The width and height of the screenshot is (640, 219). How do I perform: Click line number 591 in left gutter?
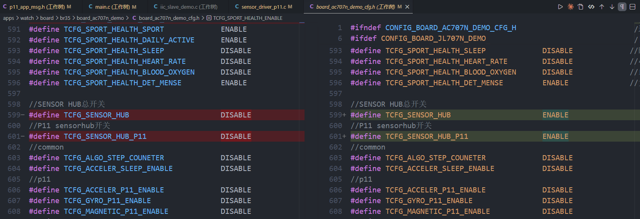pos(14,29)
